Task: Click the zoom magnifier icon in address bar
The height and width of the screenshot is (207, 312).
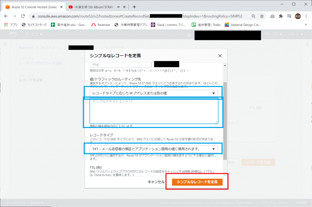Action: pyautogui.click(x=253, y=16)
